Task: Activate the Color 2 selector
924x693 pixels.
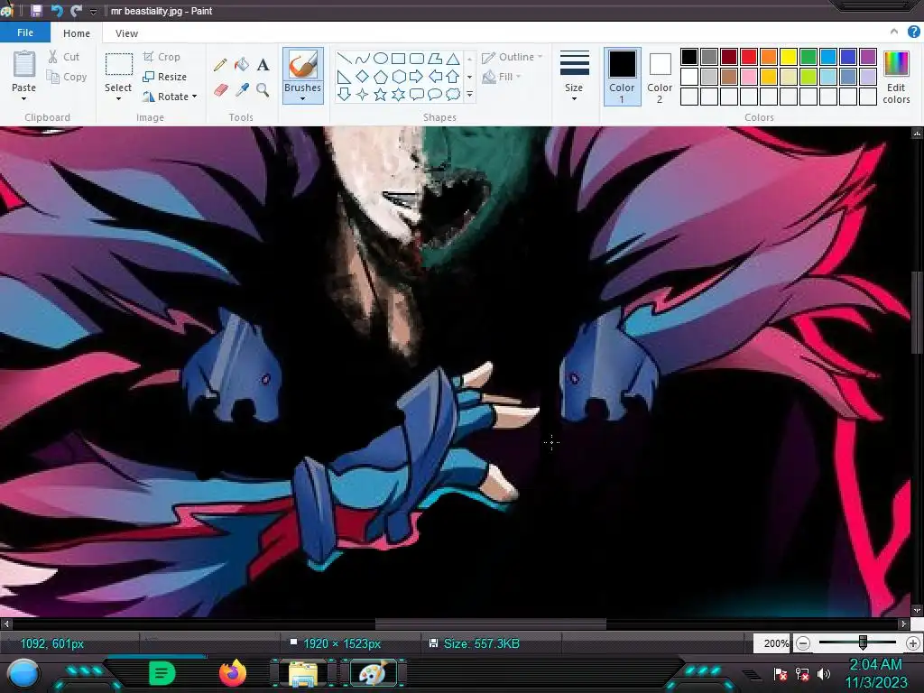Action: click(x=660, y=77)
